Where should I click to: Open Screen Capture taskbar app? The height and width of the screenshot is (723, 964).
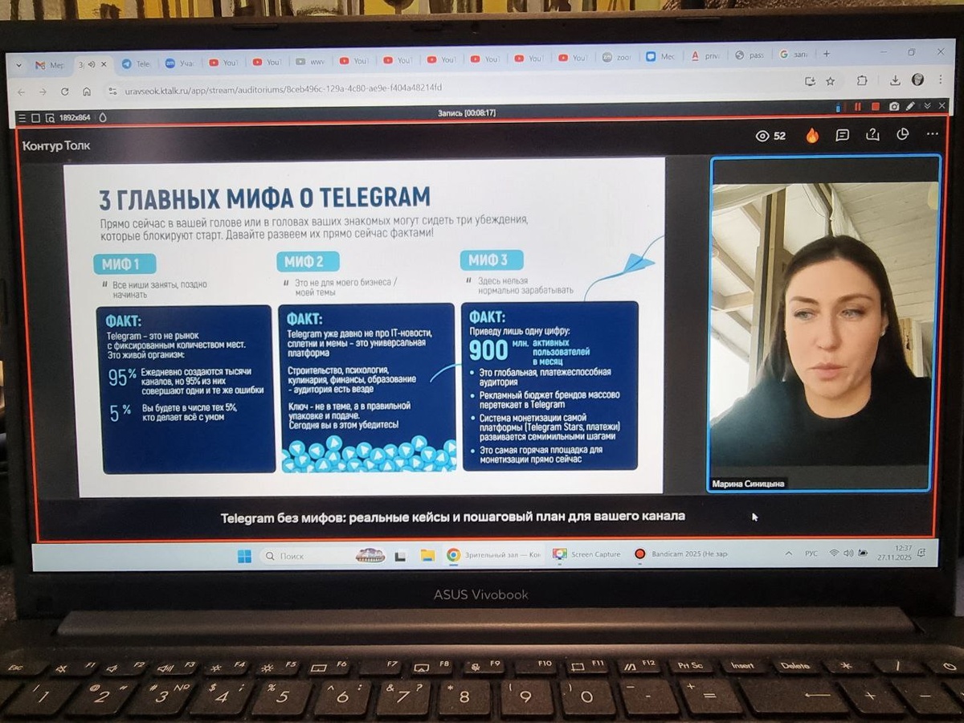586,554
